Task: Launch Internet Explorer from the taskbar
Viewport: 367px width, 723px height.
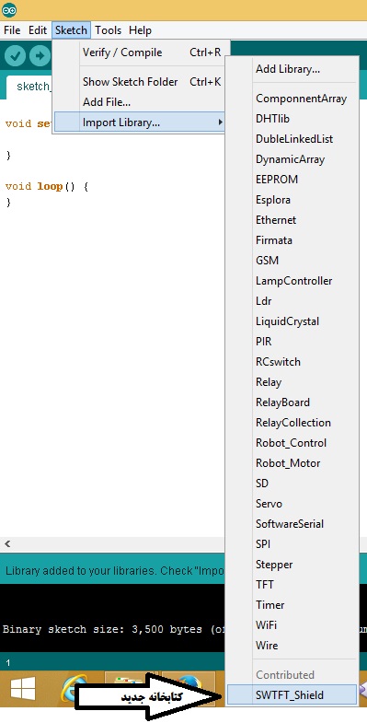Action: (x=75, y=689)
